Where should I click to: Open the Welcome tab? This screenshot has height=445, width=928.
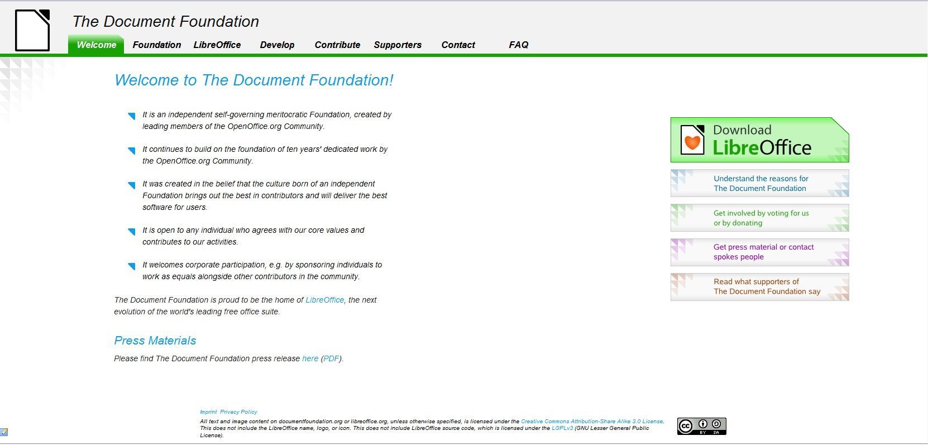96,45
